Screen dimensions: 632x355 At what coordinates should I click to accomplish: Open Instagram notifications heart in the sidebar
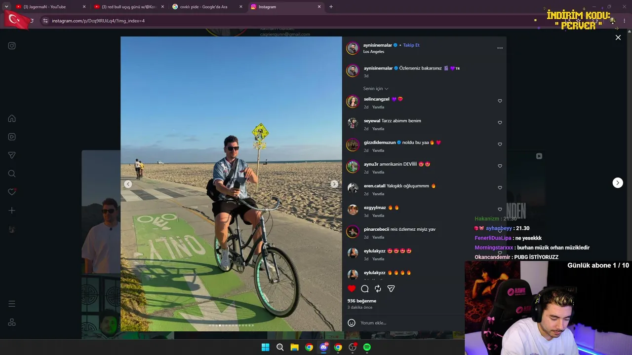12,192
